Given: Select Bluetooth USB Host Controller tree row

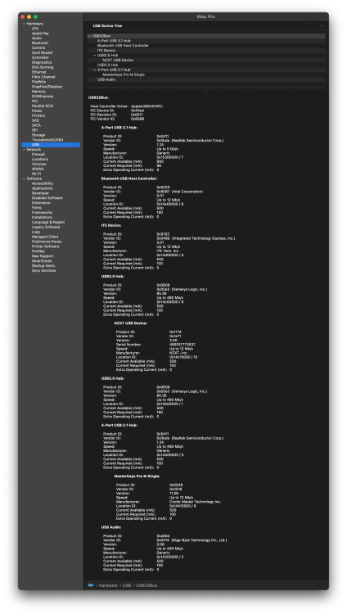Looking at the screenshot, I should (206, 45).
